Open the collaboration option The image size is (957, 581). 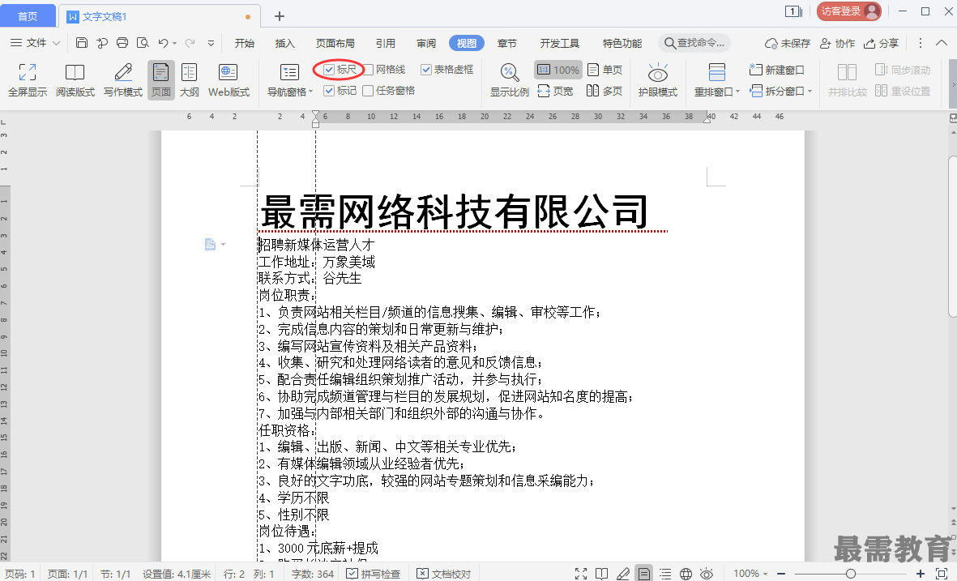coord(837,43)
